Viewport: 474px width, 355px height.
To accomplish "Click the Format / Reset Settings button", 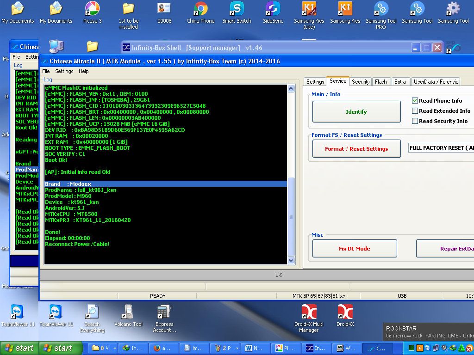I will tap(356, 149).
